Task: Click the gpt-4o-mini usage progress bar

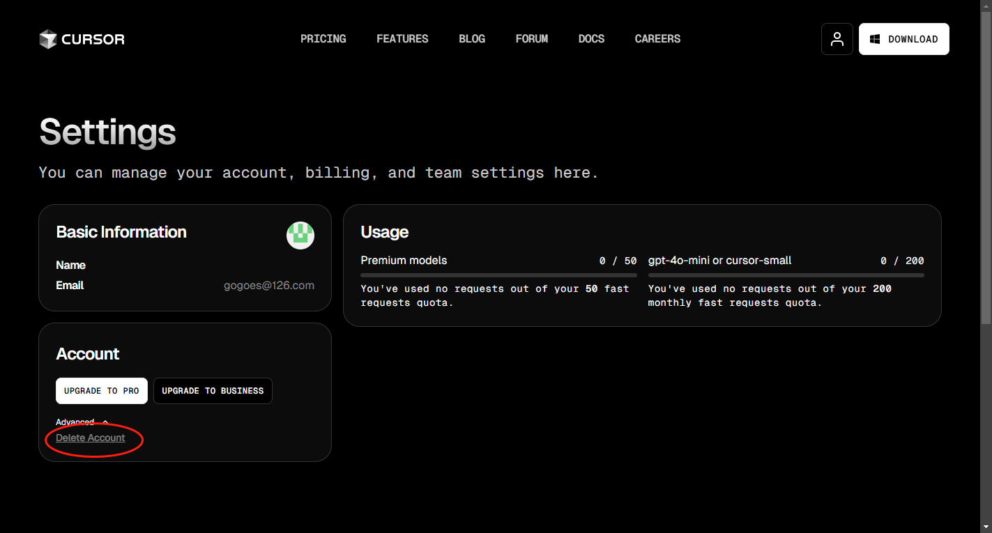Action: point(786,275)
